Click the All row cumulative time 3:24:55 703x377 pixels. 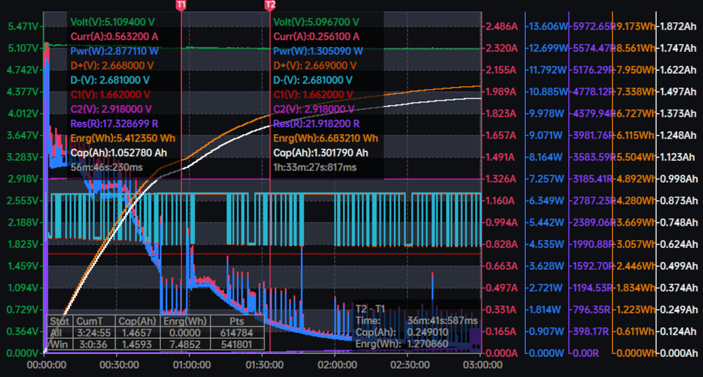tap(93, 333)
